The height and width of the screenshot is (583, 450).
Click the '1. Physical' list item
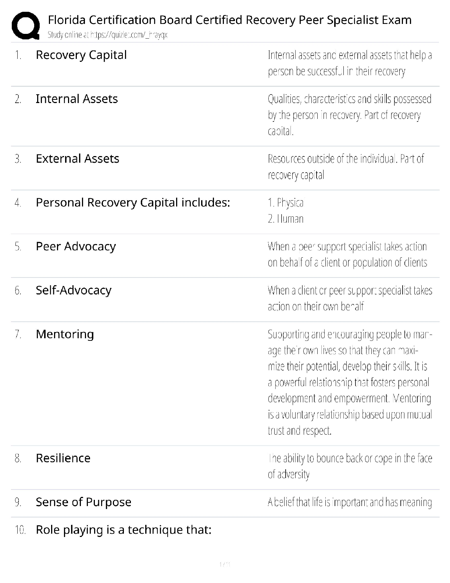tap(286, 203)
